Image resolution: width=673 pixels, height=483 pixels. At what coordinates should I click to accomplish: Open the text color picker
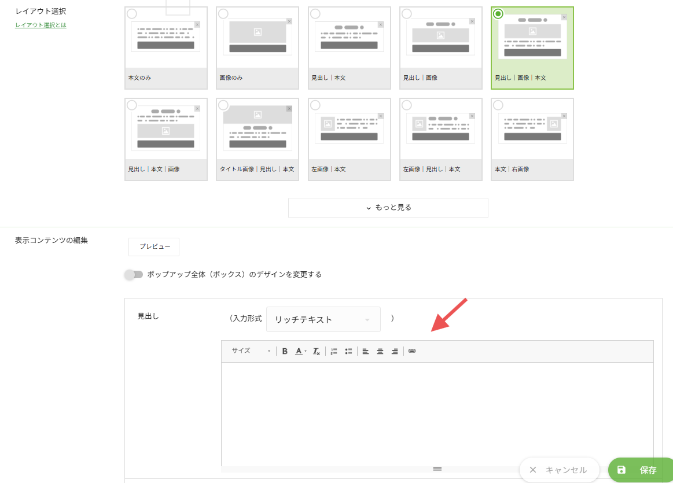click(300, 351)
